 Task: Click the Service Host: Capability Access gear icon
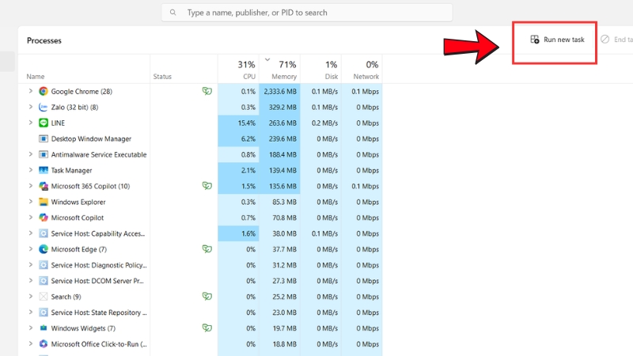point(44,233)
